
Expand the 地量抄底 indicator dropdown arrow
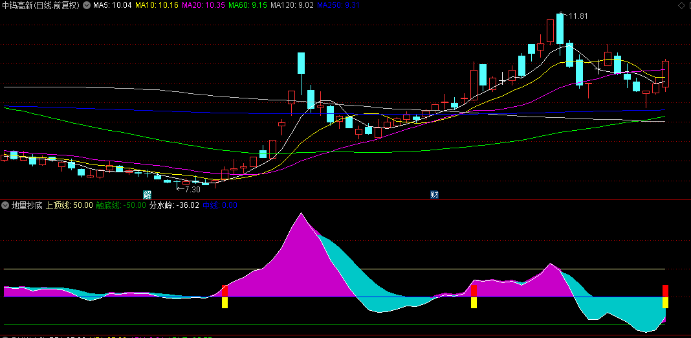5,205
